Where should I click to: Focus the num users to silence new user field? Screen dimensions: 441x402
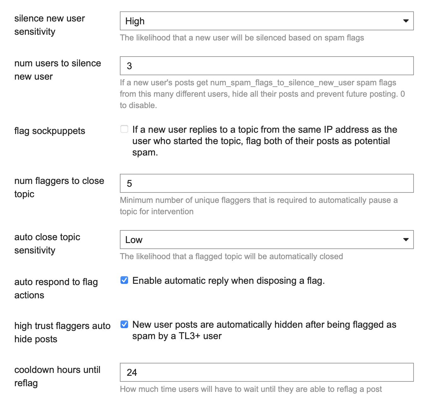click(x=267, y=66)
